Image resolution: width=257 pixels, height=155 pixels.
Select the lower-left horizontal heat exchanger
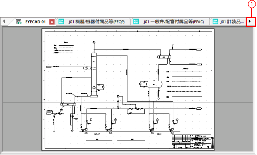[68, 104]
